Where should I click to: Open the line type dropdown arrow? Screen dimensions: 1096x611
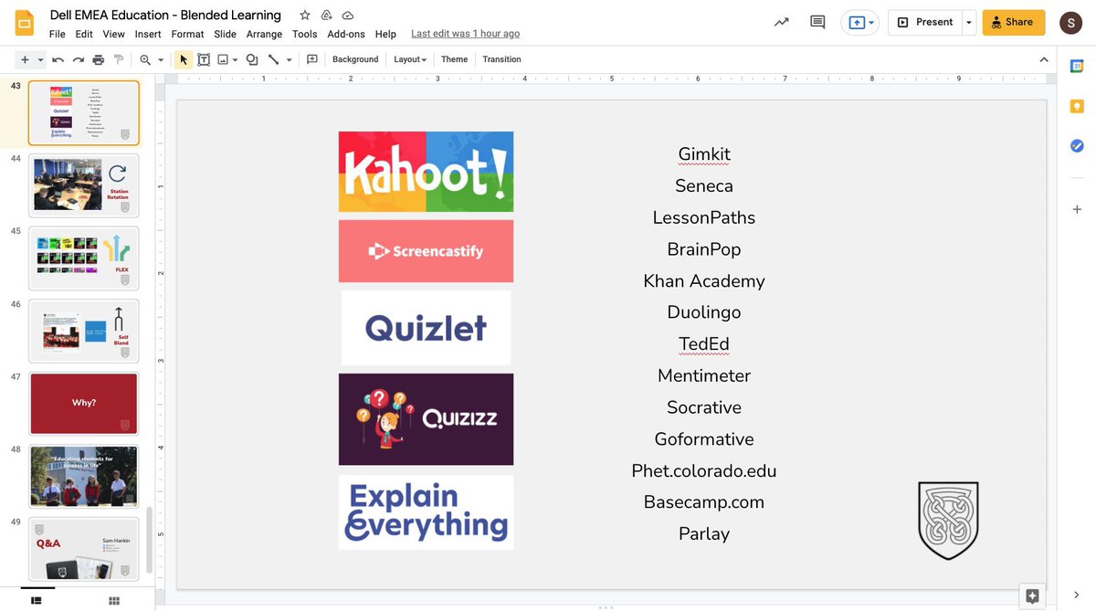click(x=289, y=59)
